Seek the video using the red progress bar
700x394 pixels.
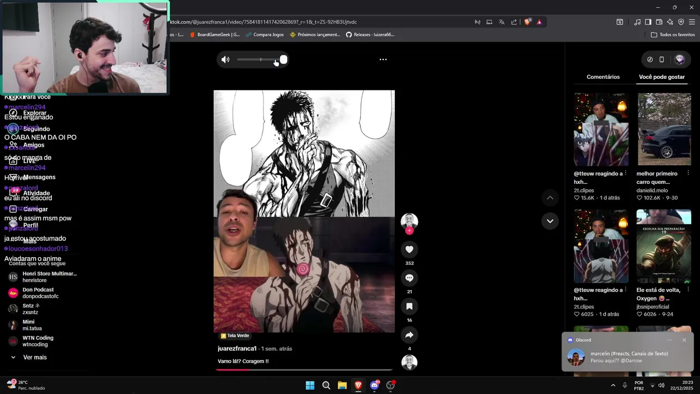304,370
